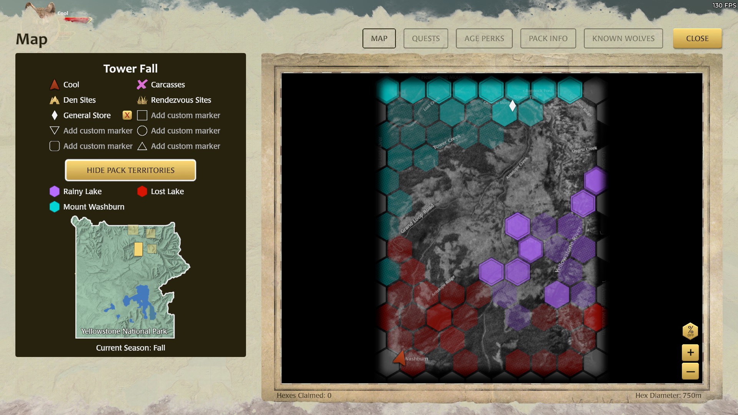The image size is (738, 415).
Task: Click the Tower Fall map title
Action: tap(130, 68)
